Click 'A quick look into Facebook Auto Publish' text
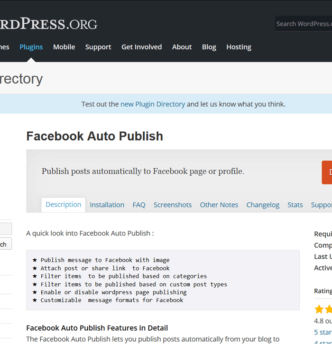332x344 pixels. point(90,233)
